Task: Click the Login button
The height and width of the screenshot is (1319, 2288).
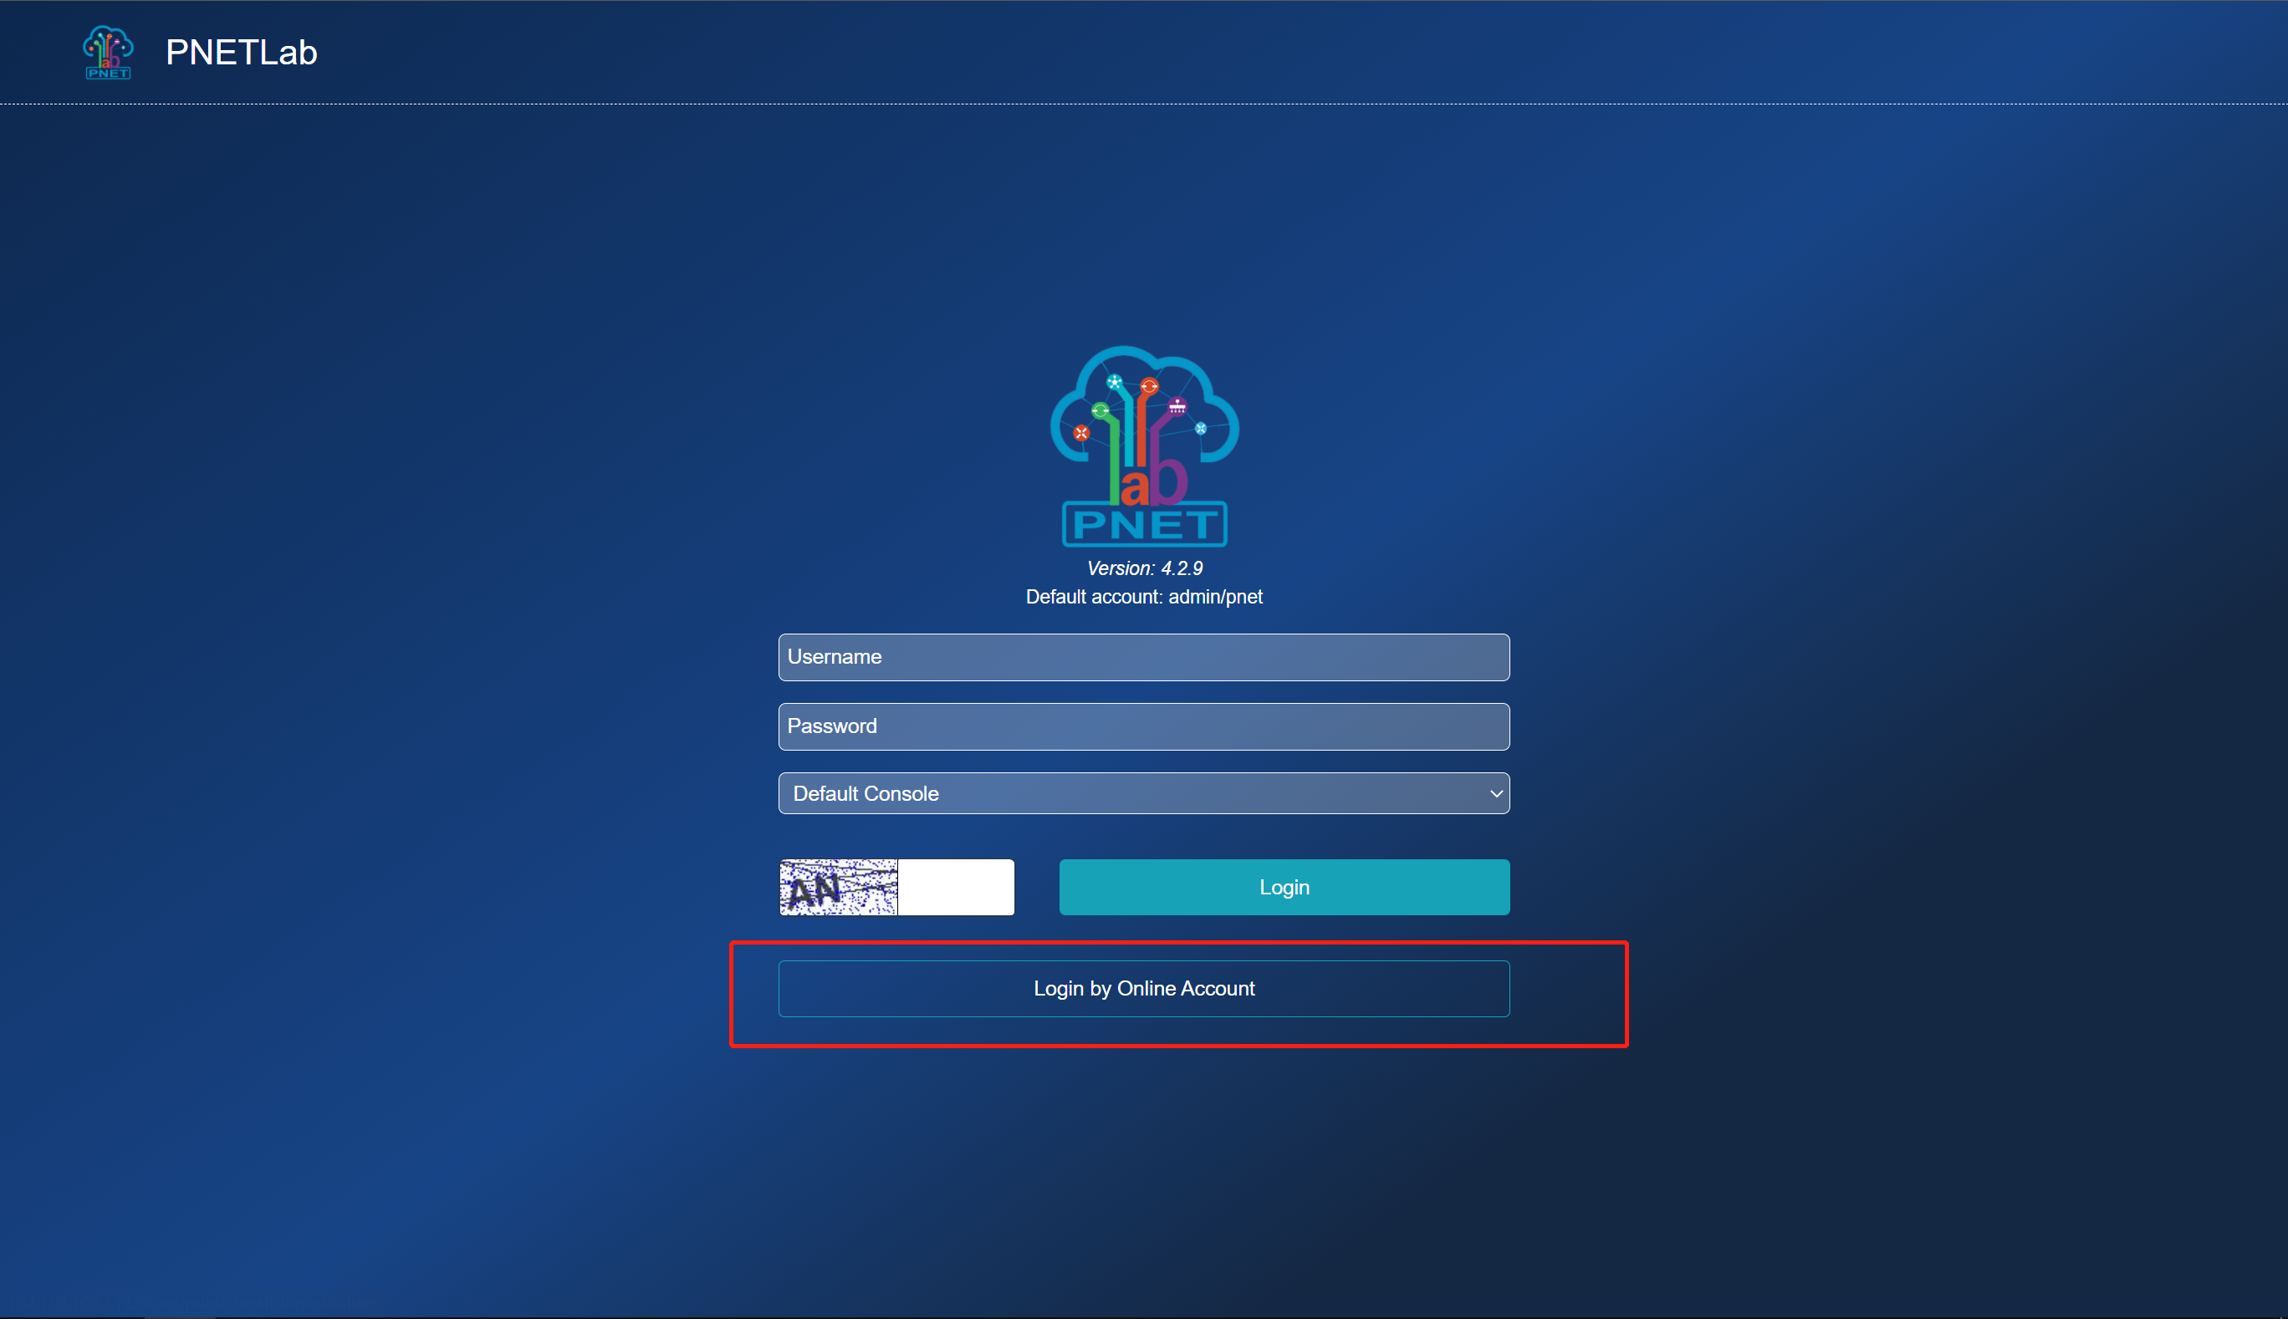Action: coord(1284,887)
